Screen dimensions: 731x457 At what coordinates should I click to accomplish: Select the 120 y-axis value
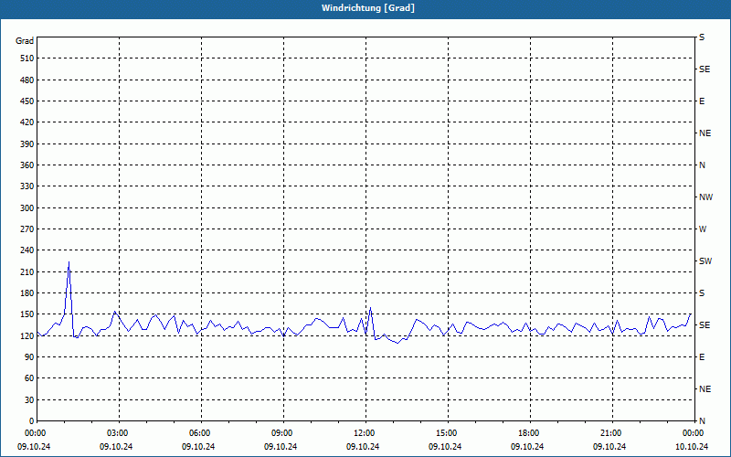click(27, 335)
